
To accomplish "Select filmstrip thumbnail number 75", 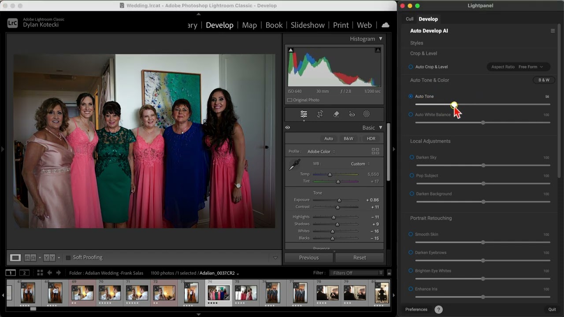I will [246, 293].
